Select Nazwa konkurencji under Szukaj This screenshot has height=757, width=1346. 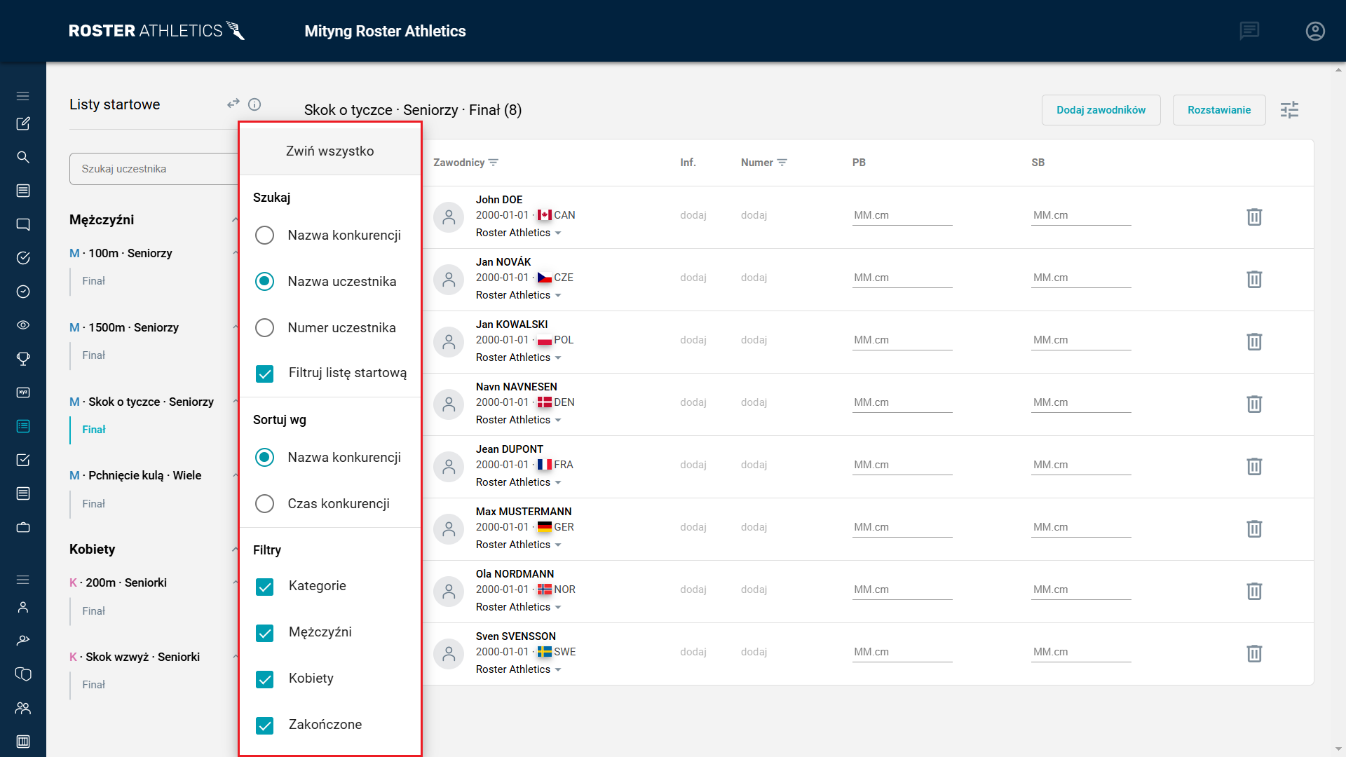[x=264, y=236]
